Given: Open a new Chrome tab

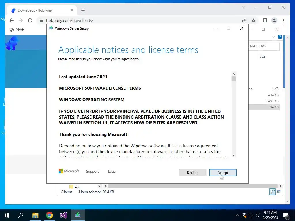Looking at the screenshot, I should (83, 10).
